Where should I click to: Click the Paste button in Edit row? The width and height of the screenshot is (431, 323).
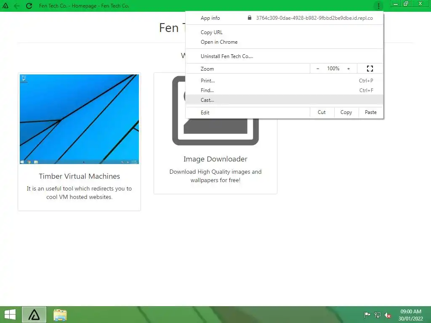coord(370,112)
